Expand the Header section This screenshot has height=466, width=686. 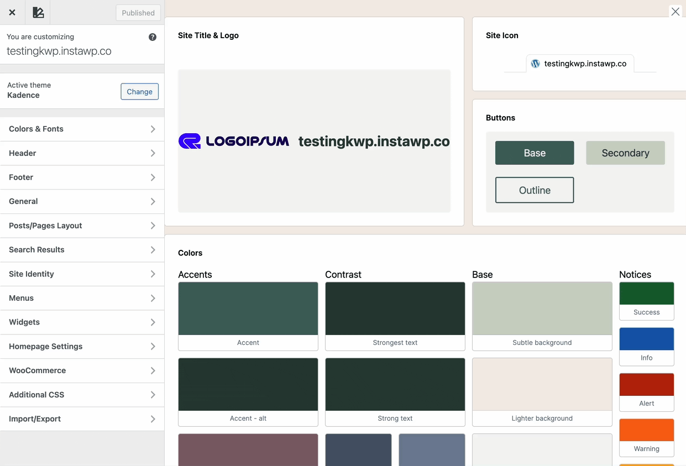82,153
